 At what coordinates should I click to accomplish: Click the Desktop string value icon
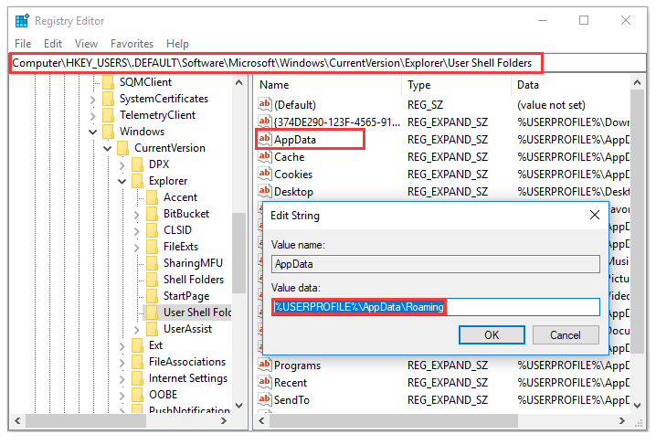click(x=264, y=191)
